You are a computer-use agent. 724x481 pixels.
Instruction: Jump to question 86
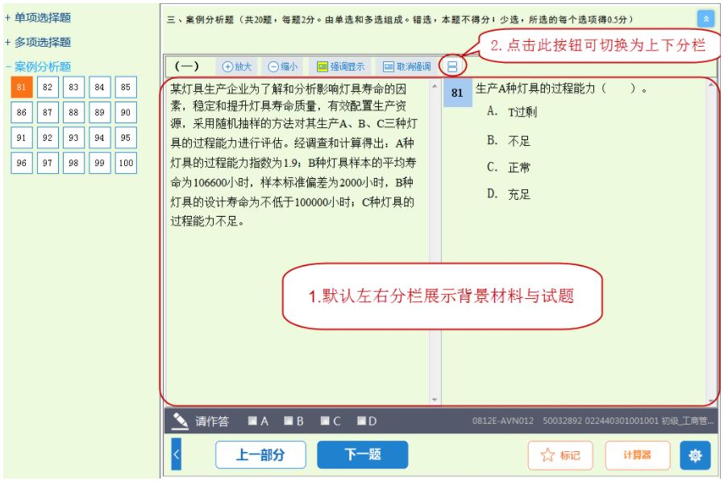point(22,112)
